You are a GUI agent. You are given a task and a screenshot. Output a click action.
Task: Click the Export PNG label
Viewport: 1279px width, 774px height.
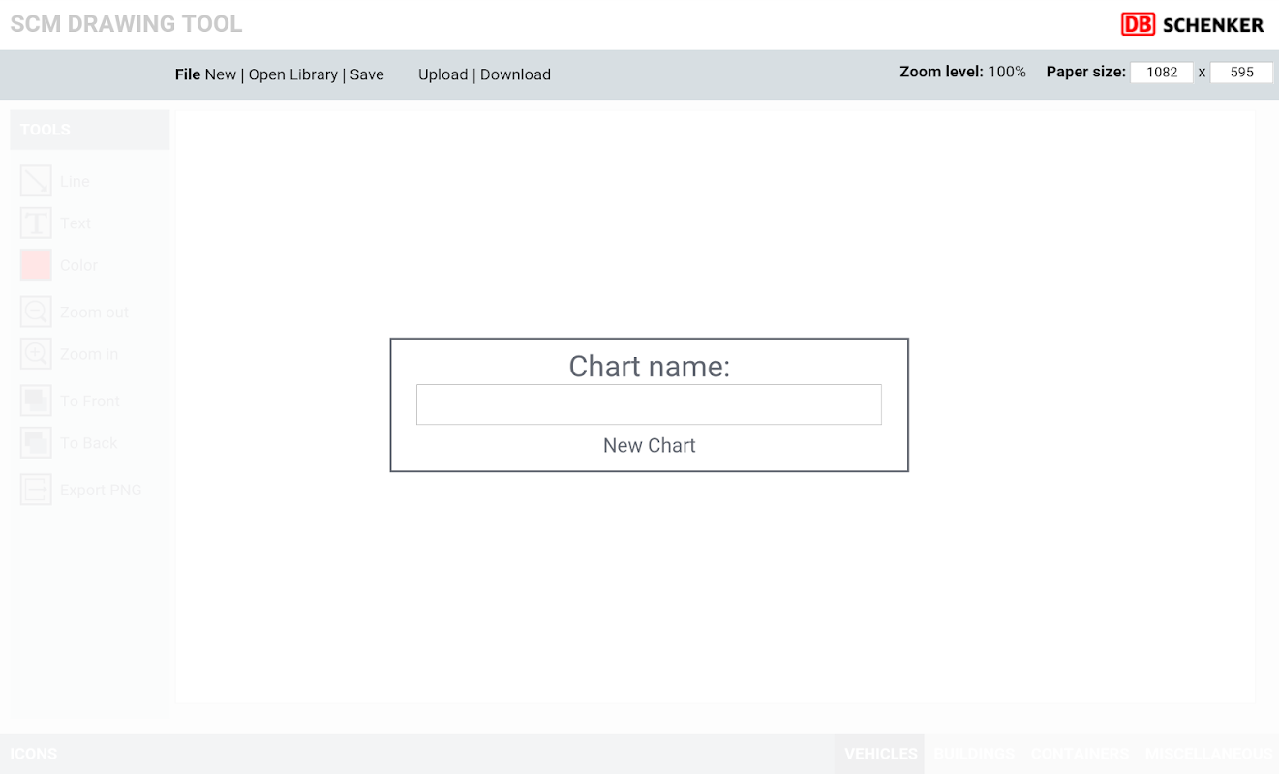click(101, 490)
